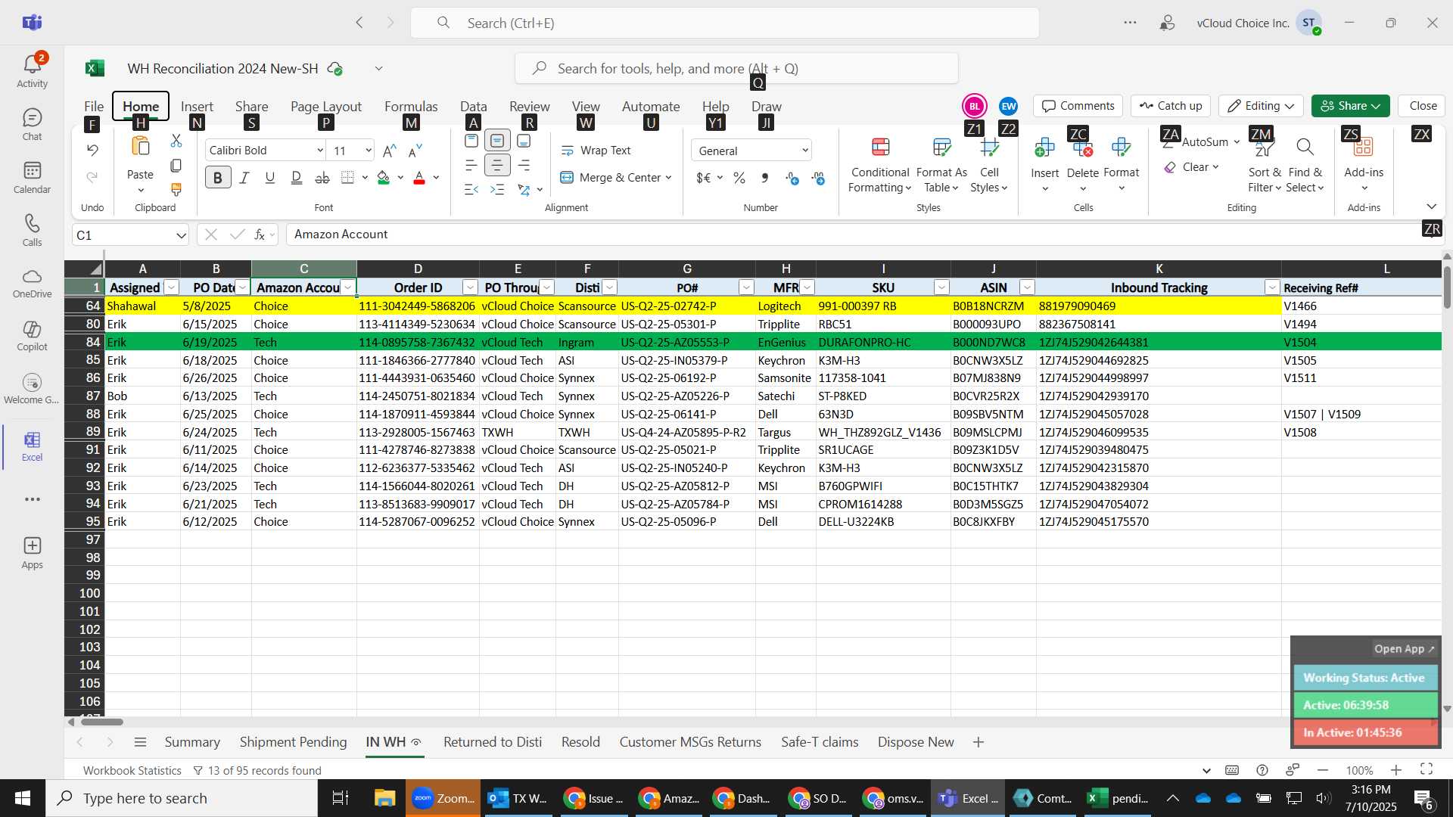Expand the Merge & Center options arrow
This screenshot has height=817, width=1453.
669,178
